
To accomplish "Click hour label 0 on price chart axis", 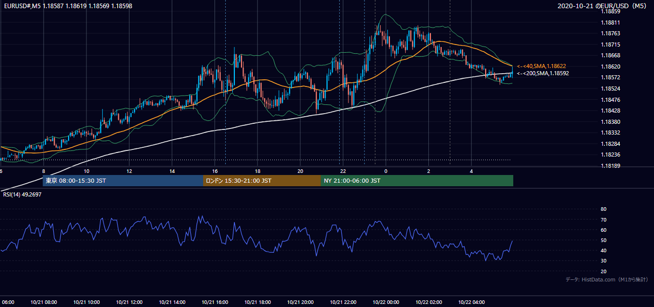I will pyautogui.click(x=386, y=171).
